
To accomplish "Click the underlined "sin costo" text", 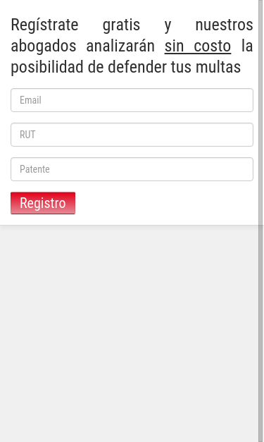I will pos(198,46).
